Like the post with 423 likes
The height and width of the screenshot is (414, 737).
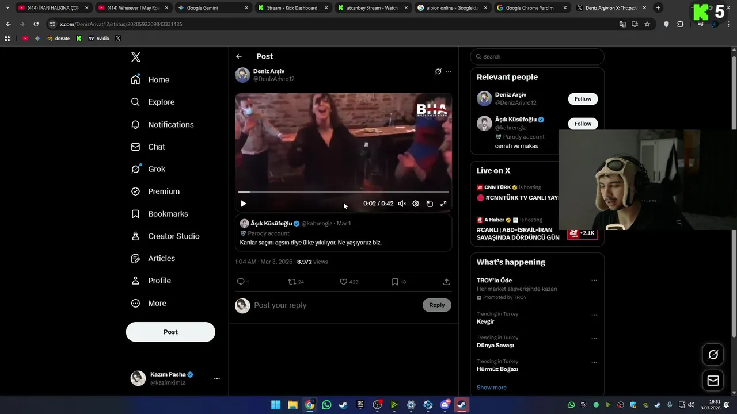349,282
